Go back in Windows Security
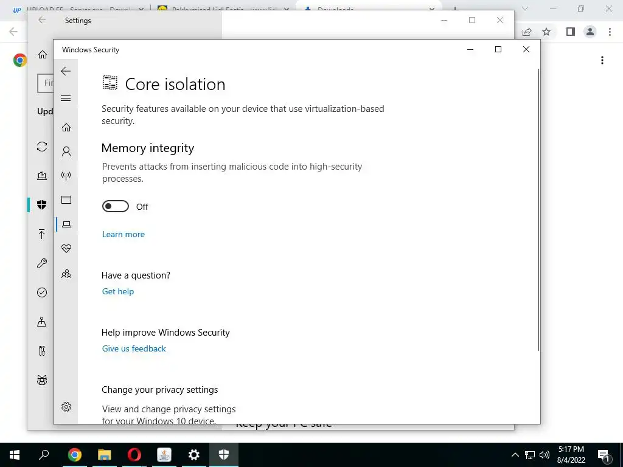The width and height of the screenshot is (623, 467). [x=66, y=72]
